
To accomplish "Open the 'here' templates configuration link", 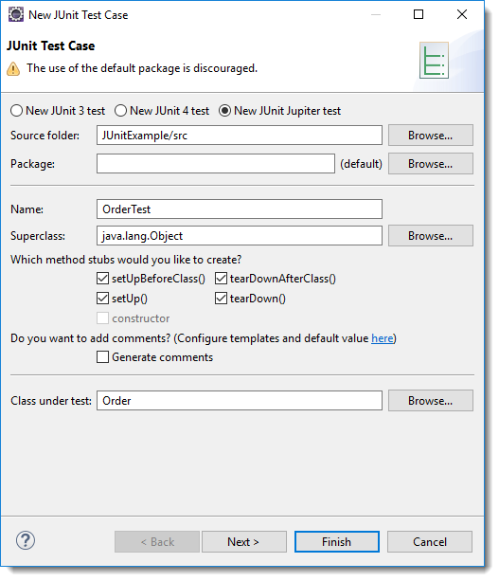I will coord(383,338).
